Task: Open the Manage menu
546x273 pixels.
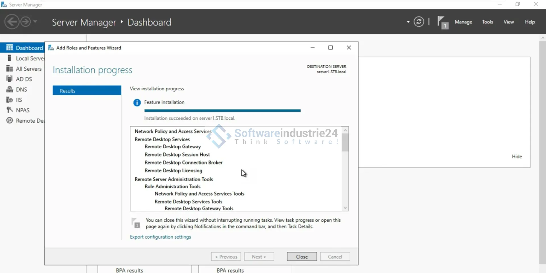Action: point(463,22)
